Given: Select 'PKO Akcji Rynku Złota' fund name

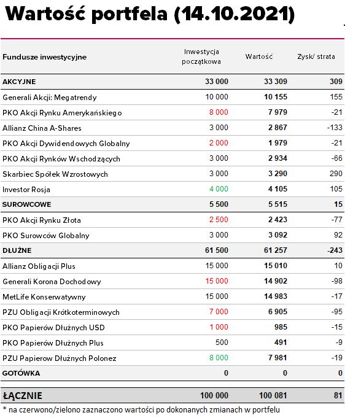Looking at the screenshot, I should coord(42,220).
